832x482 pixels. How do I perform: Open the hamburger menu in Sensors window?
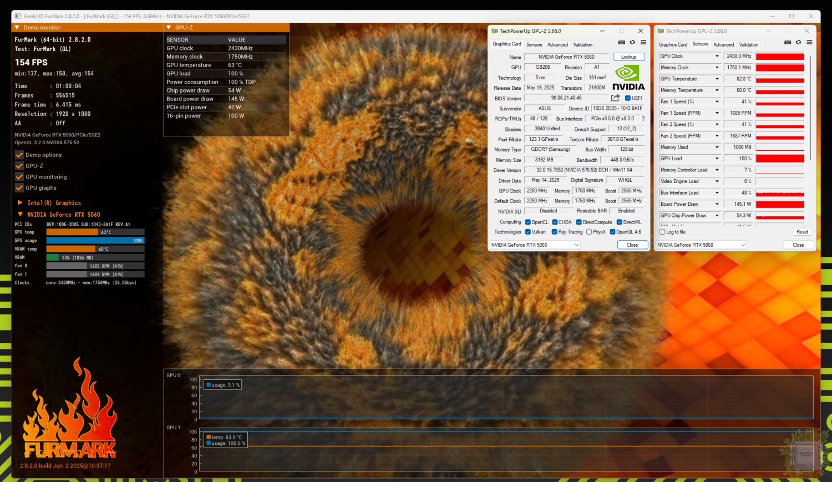809,42
